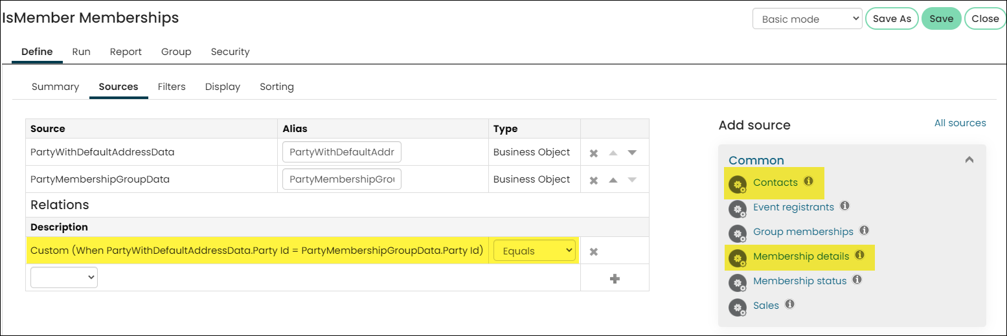Show info for Group memberships source

(864, 230)
